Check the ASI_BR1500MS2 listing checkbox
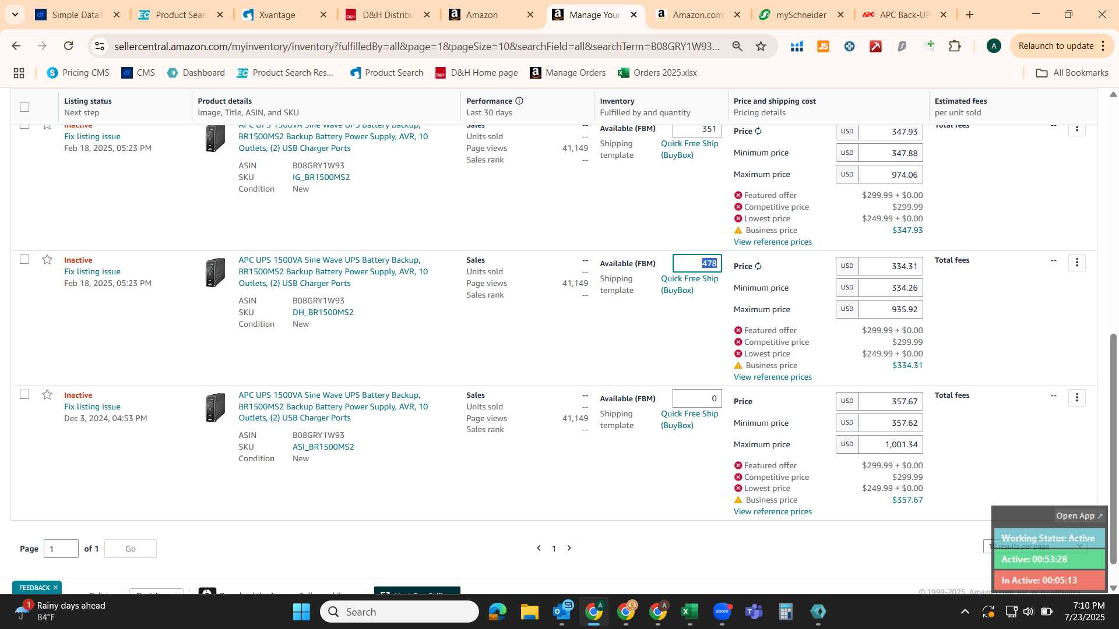 coord(24,394)
